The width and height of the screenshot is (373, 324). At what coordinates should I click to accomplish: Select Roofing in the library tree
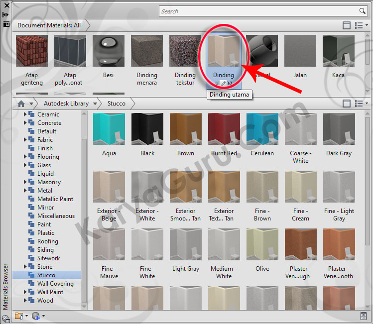click(47, 241)
